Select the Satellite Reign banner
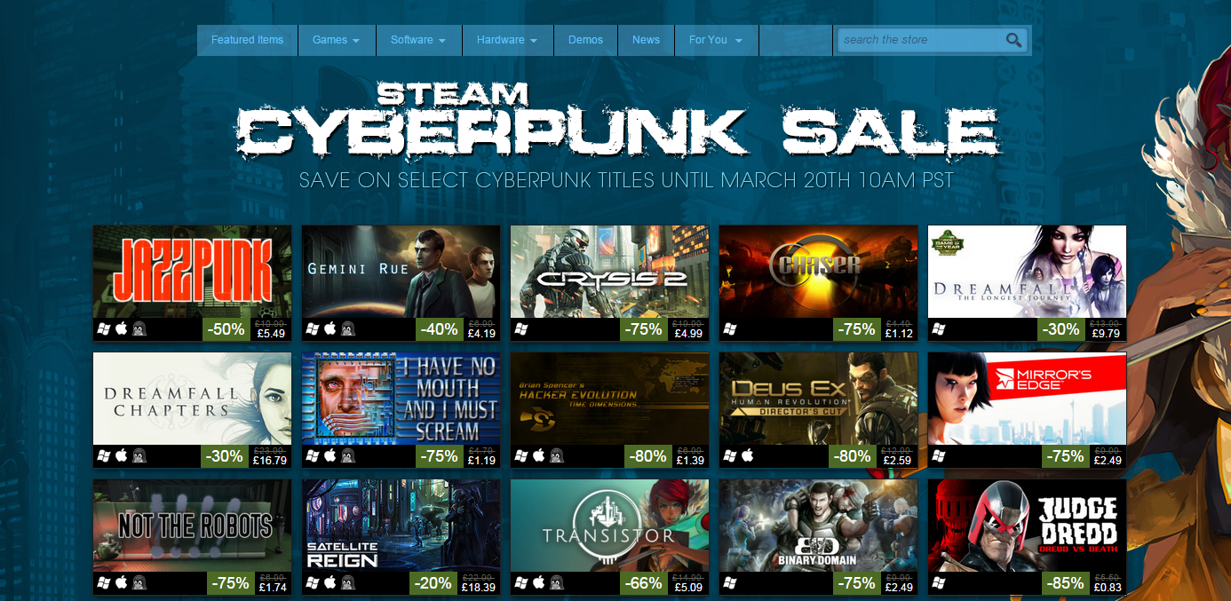1231x601 pixels. [401, 526]
